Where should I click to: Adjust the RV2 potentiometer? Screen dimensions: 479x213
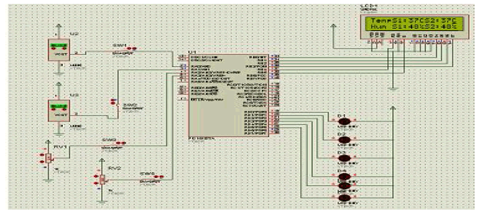pos(101,178)
